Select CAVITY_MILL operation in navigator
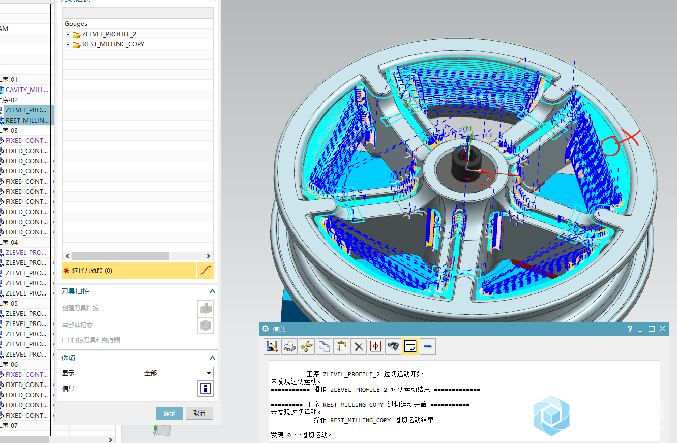The height and width of the screenshot is (443, 677). (27, 90)
